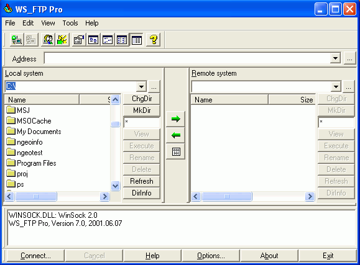Upload using the green right arrow
Image resolution: width=360 pixels, height=265 pixels.
(175, 119)
